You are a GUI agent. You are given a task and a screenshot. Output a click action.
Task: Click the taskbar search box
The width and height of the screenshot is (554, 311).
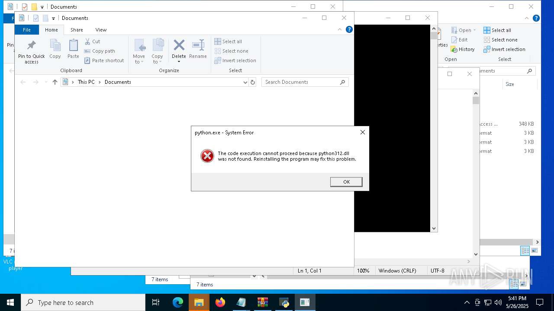(83, 302)
